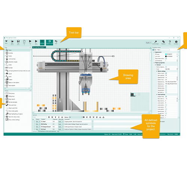The width and height of the screenshot is (187, 169).
Task: Expand the Geometric shapes tool group
Action: point(5,62)
